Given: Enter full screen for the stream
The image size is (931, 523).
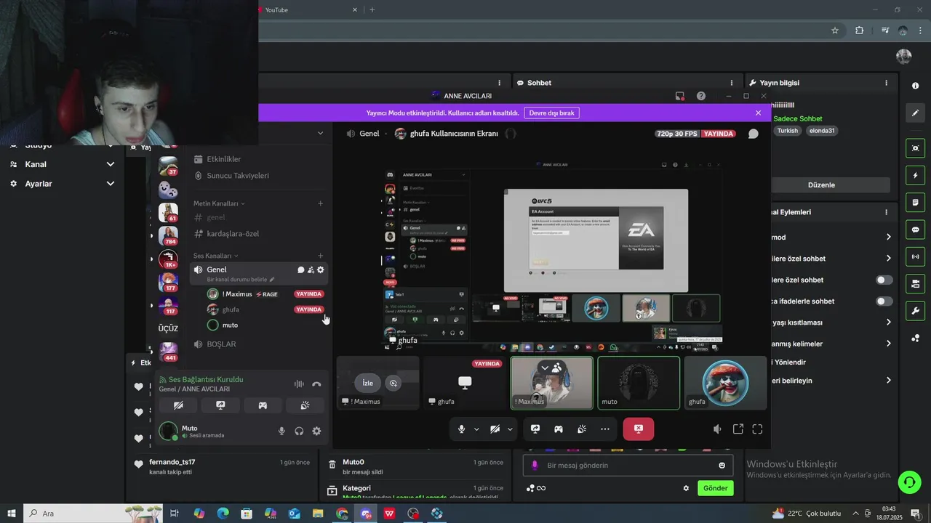Looking at the screenshot, I should 757,429.
